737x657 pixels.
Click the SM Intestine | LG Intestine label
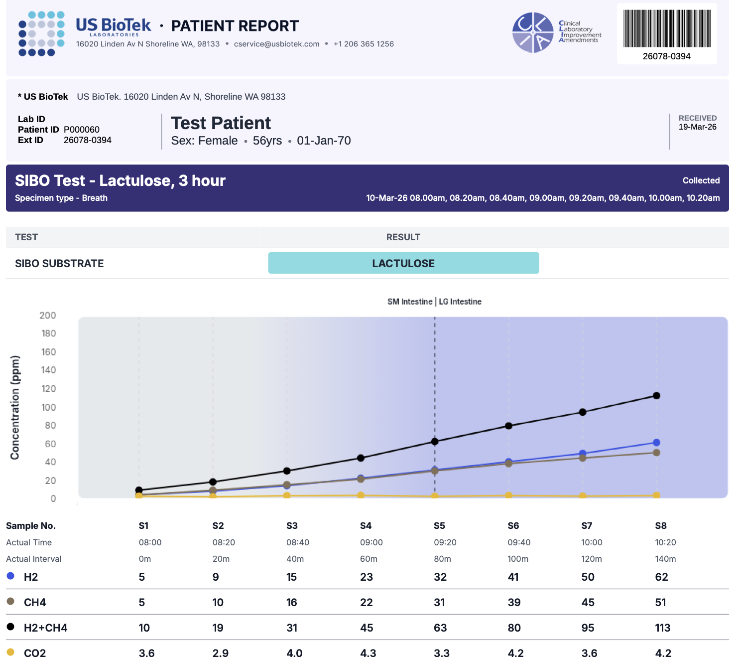(434, 302)
